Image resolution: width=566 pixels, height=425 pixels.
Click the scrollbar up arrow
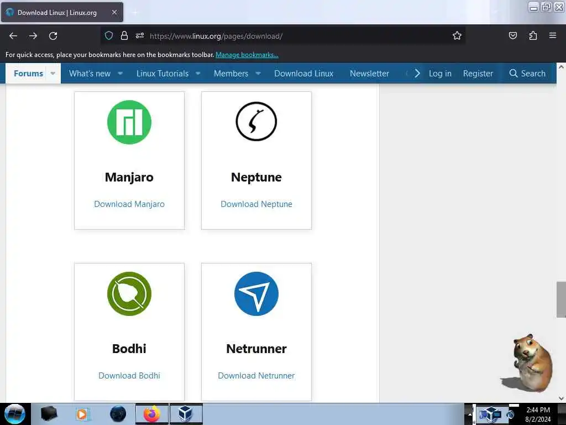click(561, 67)
